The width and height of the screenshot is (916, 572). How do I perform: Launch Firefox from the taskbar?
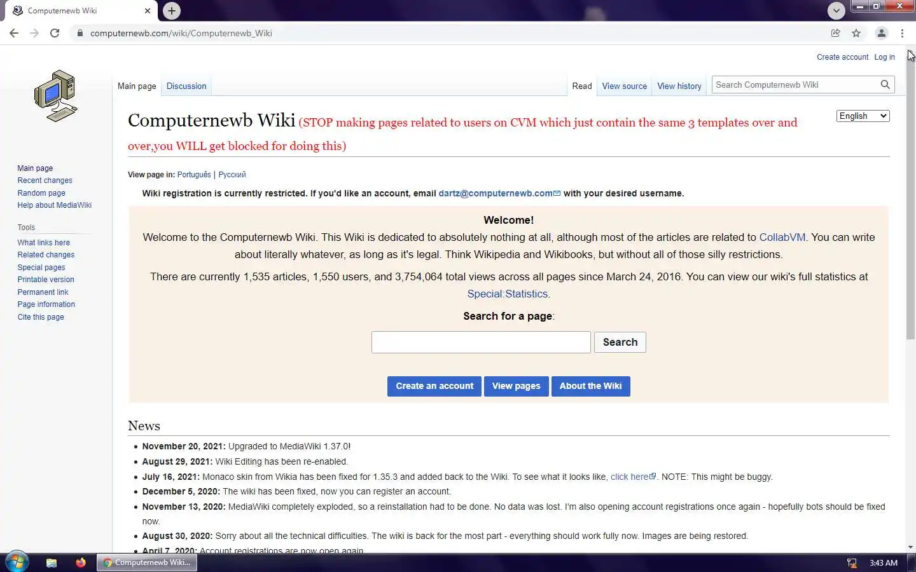(80, 562)
